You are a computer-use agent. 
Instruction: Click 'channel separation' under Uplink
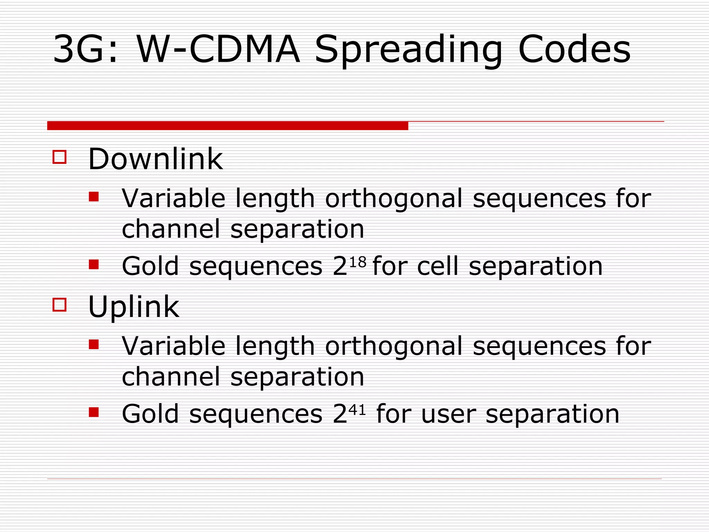243,377
